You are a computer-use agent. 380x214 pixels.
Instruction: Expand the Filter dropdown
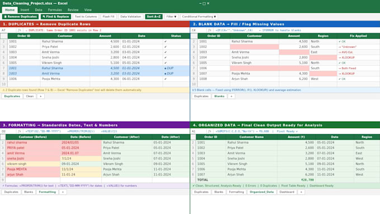point(171,16)
